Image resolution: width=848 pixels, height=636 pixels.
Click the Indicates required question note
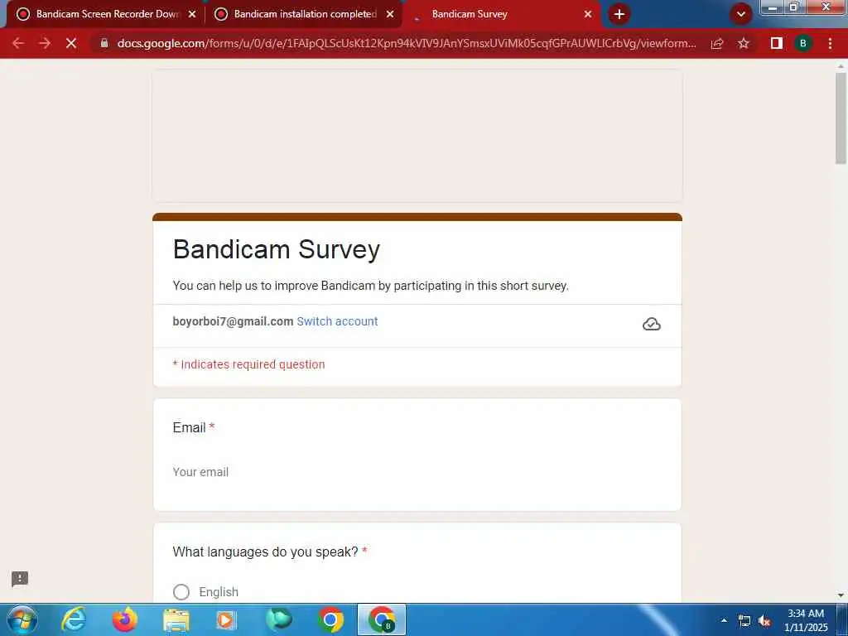(x=248, y=364)
